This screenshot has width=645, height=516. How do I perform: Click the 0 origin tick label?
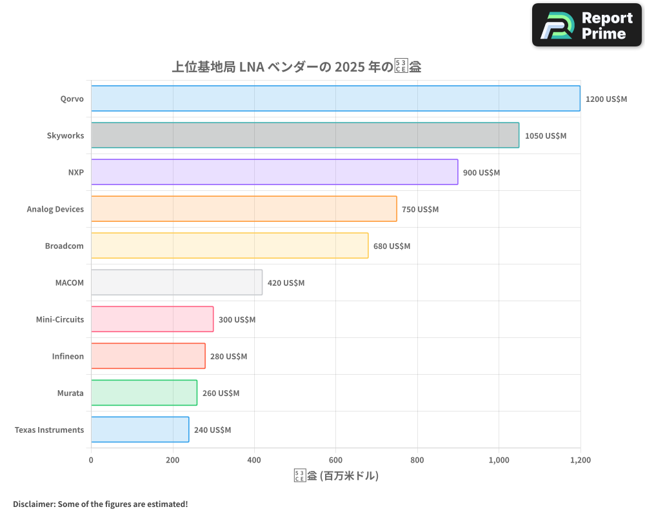click(91, 460)
